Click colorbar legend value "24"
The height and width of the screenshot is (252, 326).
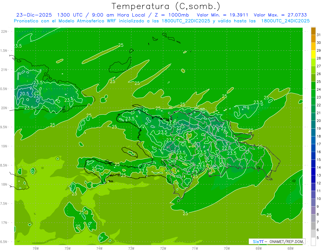[319, 89]
